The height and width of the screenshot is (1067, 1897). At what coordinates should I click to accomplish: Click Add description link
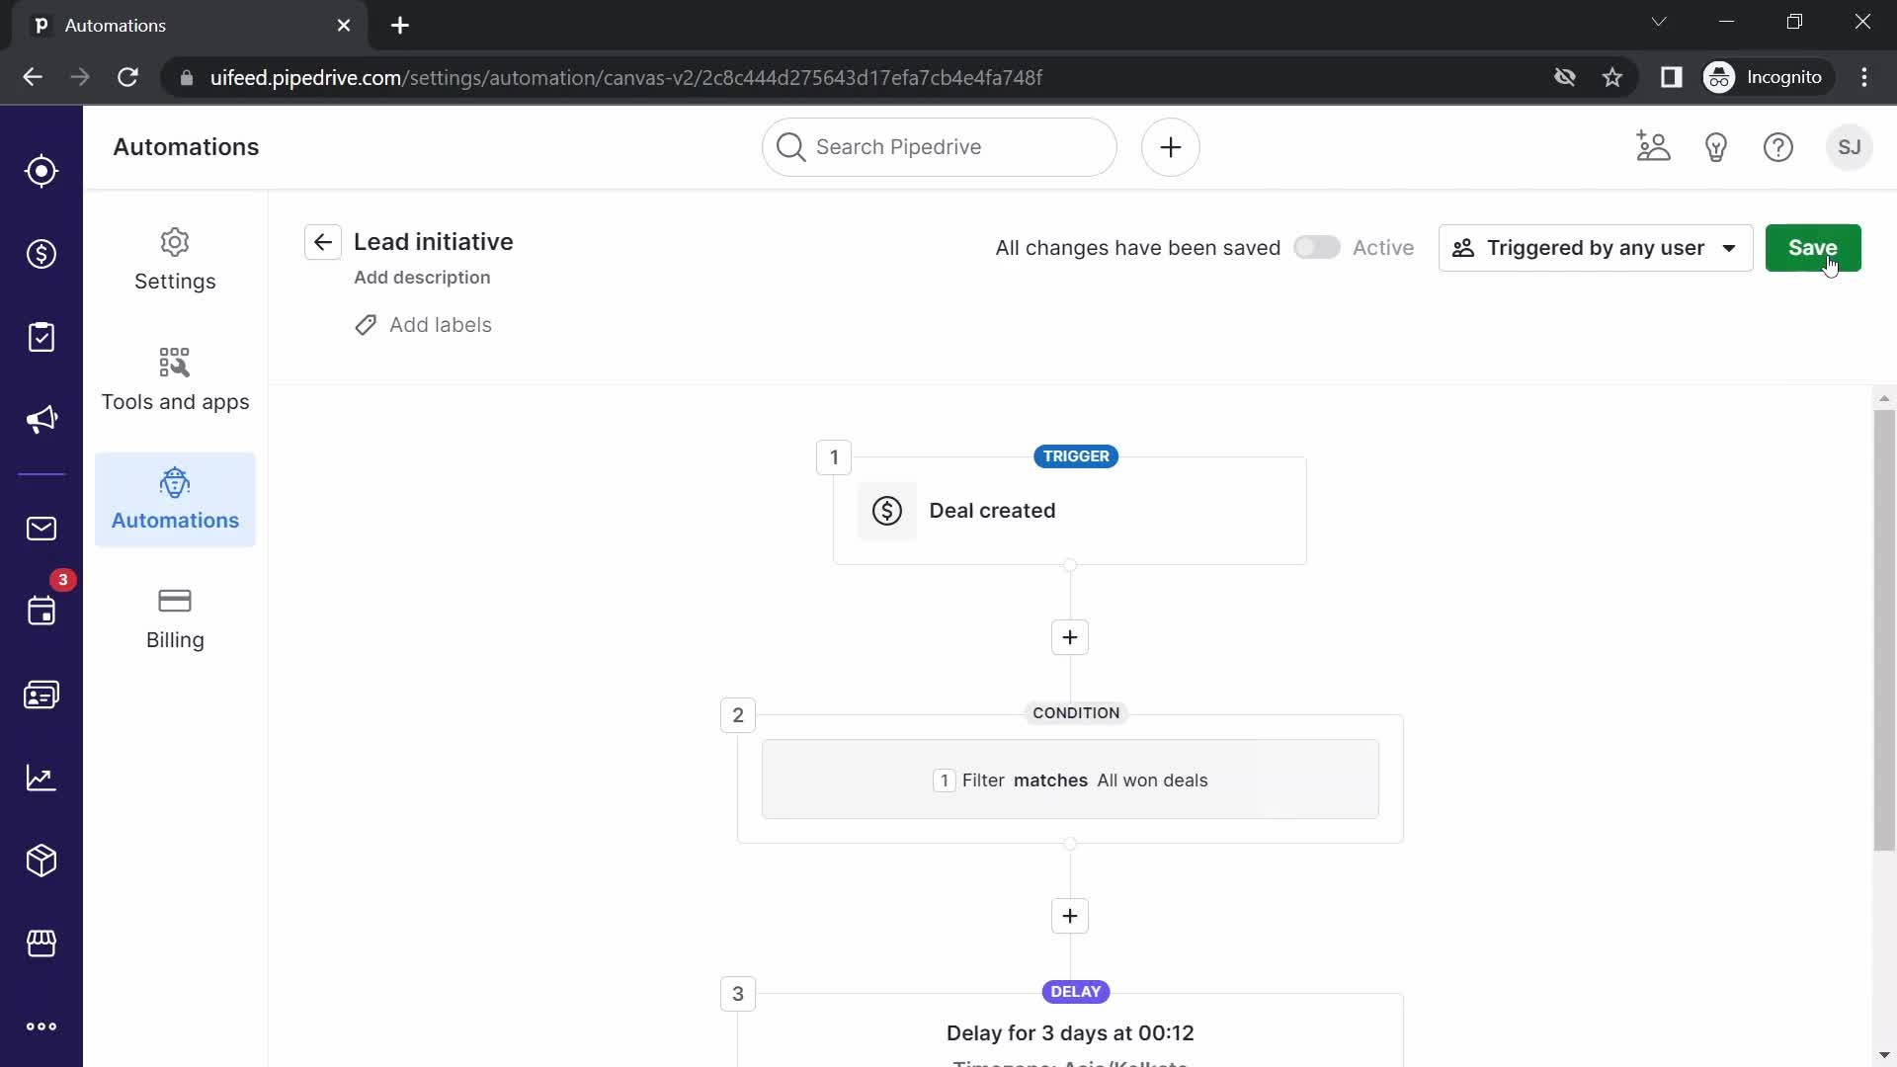(x=422, y=277)
